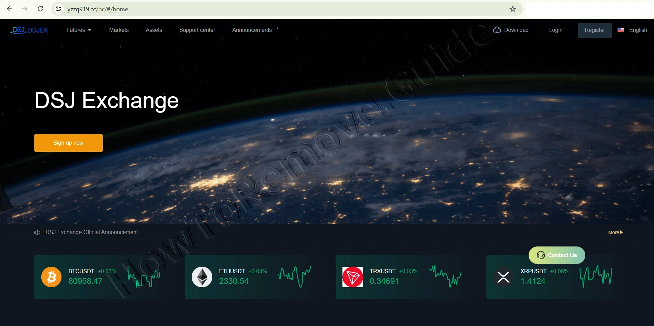Viewport: 654px width, 326px height.
Task: Click the XRP price 1.4124
Action: (x=533, y=281)
